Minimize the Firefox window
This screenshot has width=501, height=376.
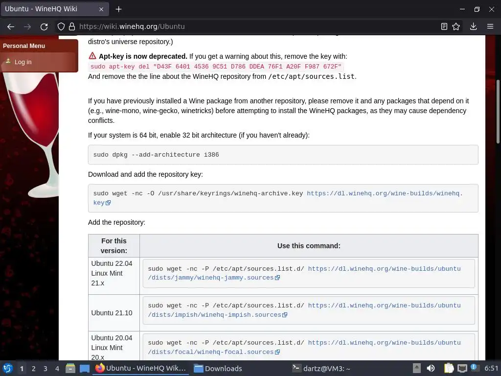click(x=462, y=9)
